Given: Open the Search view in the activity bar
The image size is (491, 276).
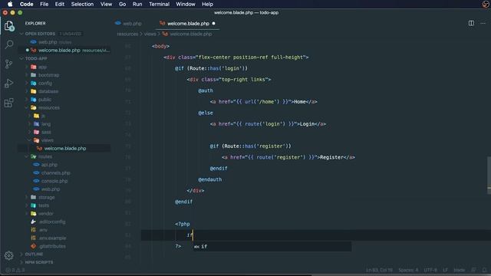Looking at the screenshot, I should point(9,44).
